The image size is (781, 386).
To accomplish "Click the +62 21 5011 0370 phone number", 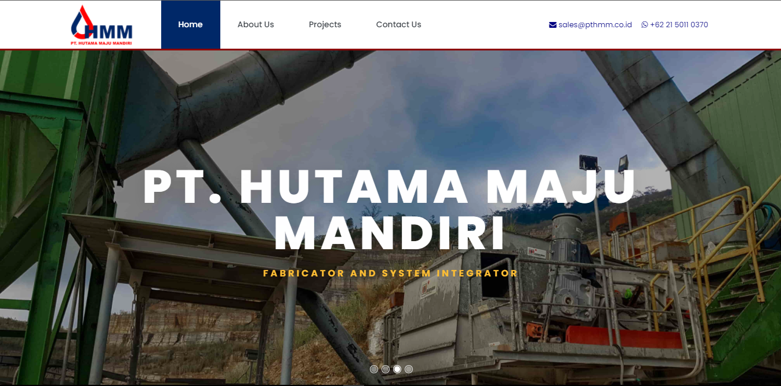I will point(679,25).
